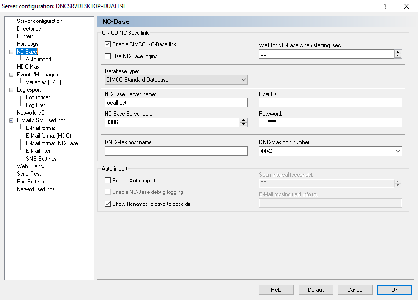
Task: Check Enable Auto Import
Action: (107, 181)
